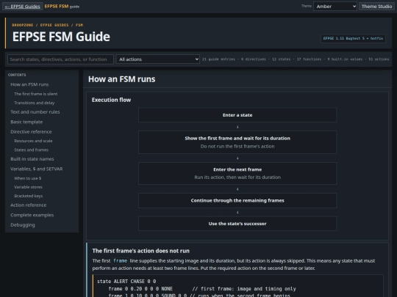Open Text and number rules section
This screenshot has height=297, width=397.
coord(35,112)
